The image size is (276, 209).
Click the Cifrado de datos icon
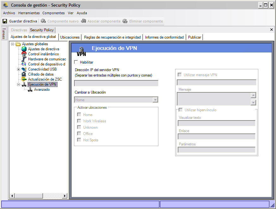tap(24, 74)
